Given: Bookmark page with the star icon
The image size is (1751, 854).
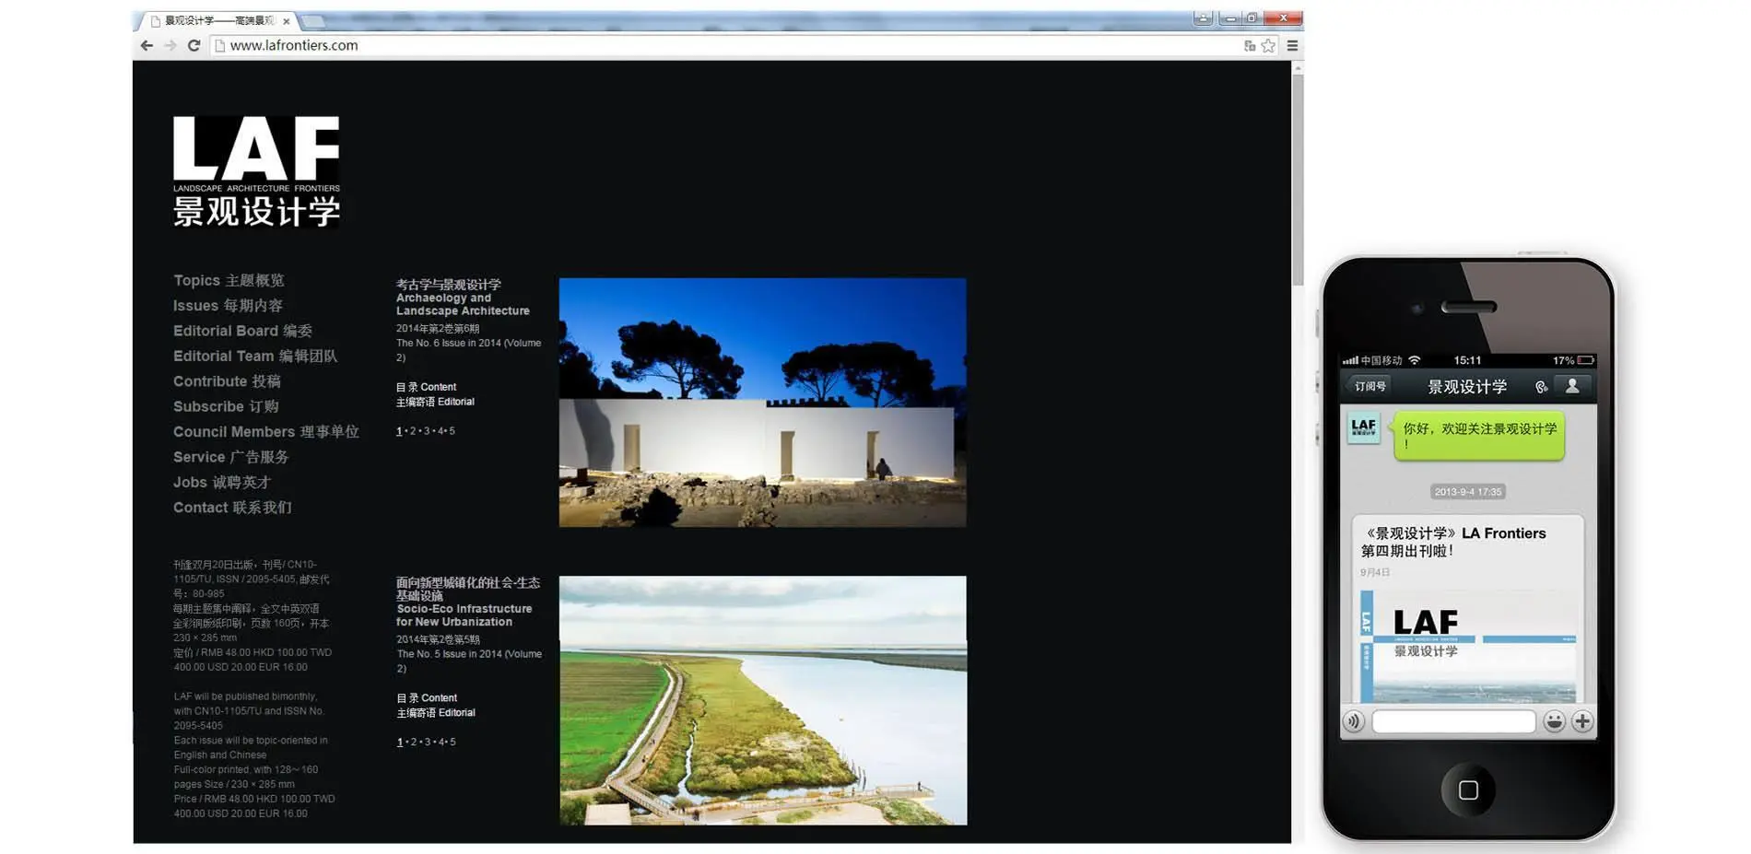Looking at the screenshot, I should pyautogui.click(x=1269, y=45).
